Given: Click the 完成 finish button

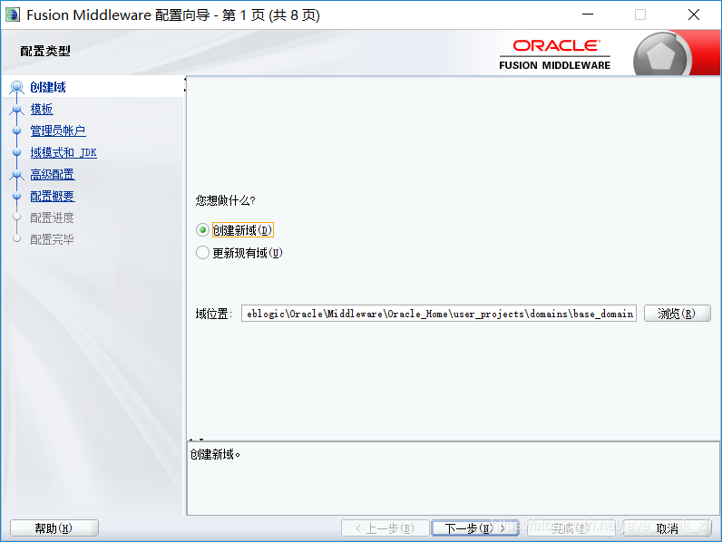Looking at the screenshot, I should click(571, 528).
